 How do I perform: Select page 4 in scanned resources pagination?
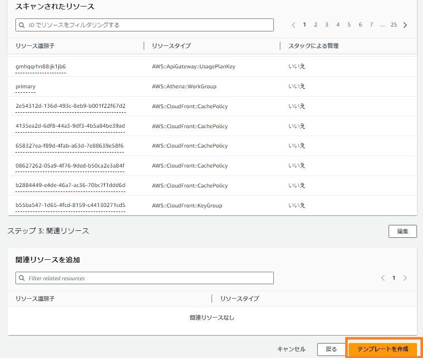[x=338, y=25]
